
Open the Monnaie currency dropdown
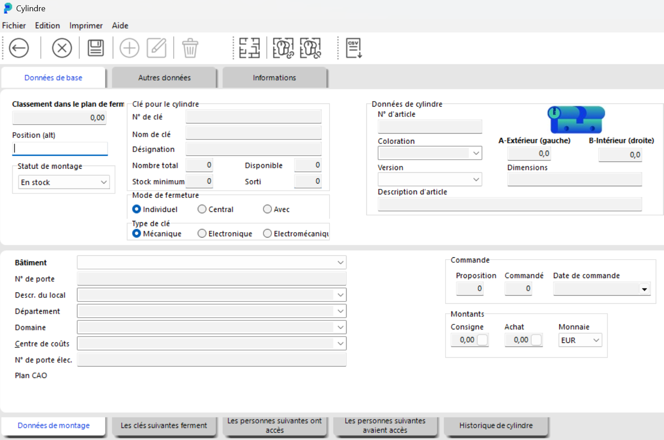tap(580, 340)
